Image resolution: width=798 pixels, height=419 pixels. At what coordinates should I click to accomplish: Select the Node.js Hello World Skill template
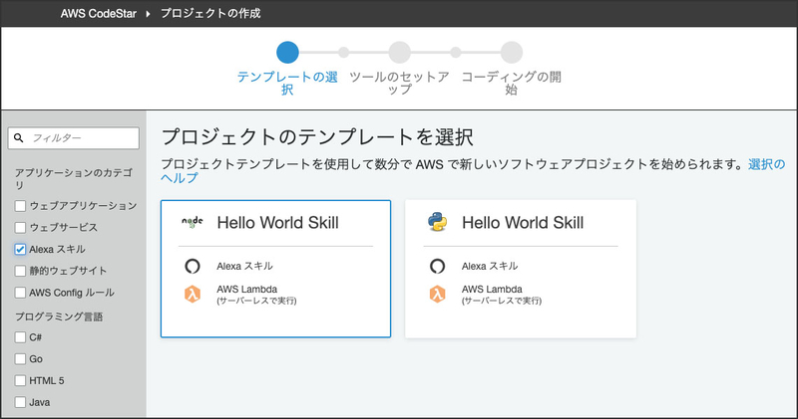[x=276, y=269]
